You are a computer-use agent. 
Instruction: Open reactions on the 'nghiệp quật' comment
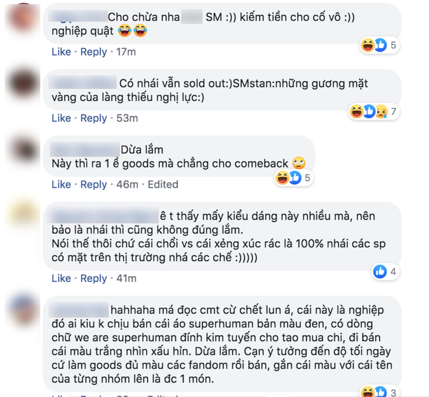[x=379, y=45]
